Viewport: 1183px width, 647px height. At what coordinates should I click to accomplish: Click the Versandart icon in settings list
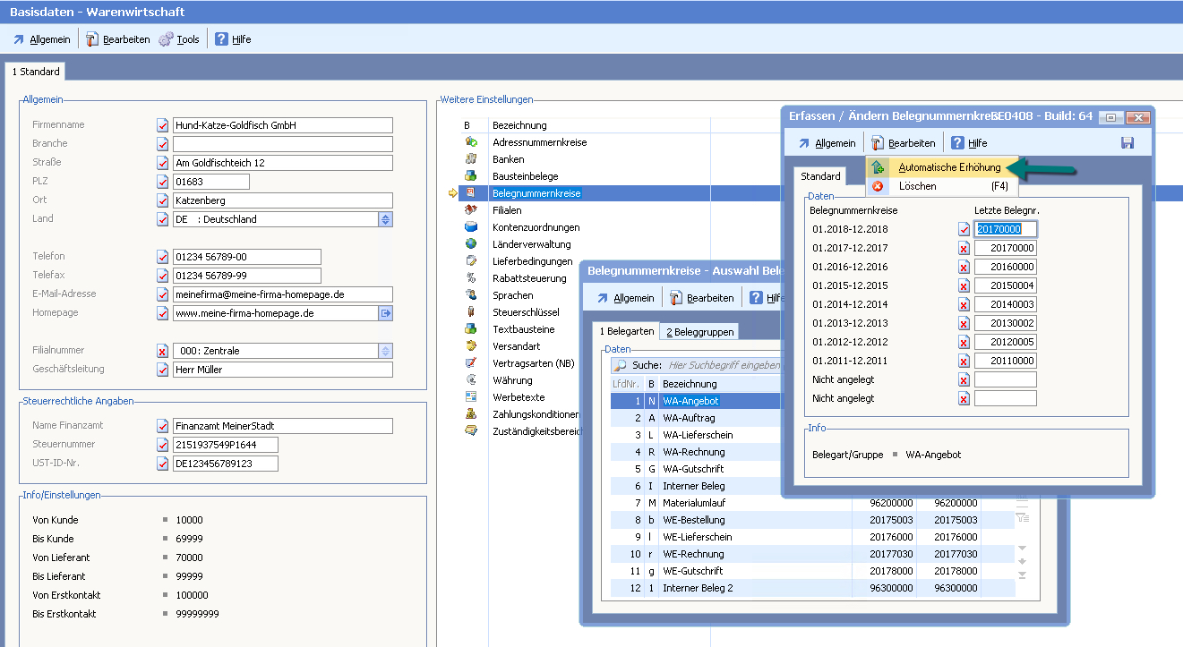point(471,346)
